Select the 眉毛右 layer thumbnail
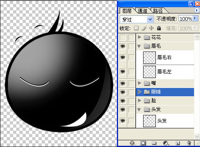 point(150,57)
